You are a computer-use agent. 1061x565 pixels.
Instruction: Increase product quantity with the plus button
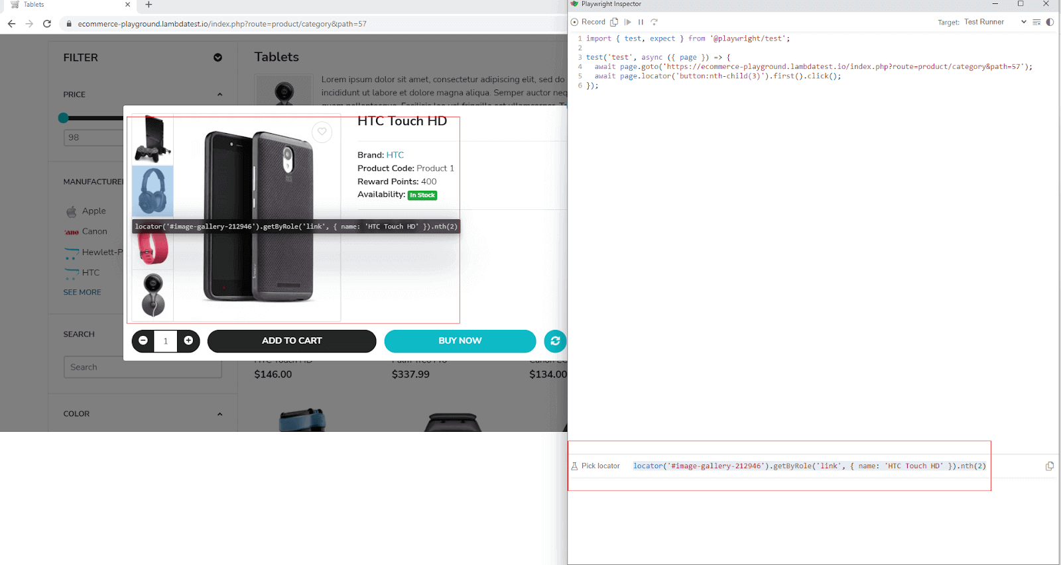point(188,340)
